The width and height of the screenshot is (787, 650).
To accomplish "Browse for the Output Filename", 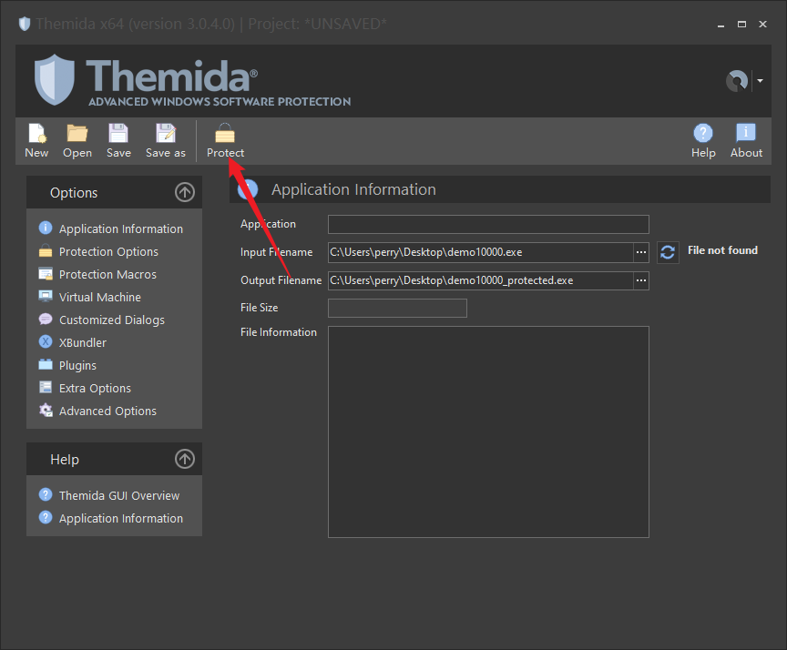I will pos(641,280).
